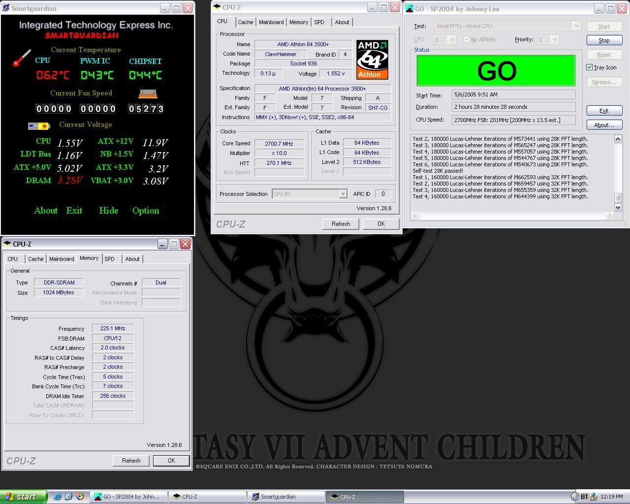Click the thermometer icon in Smartguardian
The width and height of the screenshot is (630, 504).
click(x=21, y=58)
